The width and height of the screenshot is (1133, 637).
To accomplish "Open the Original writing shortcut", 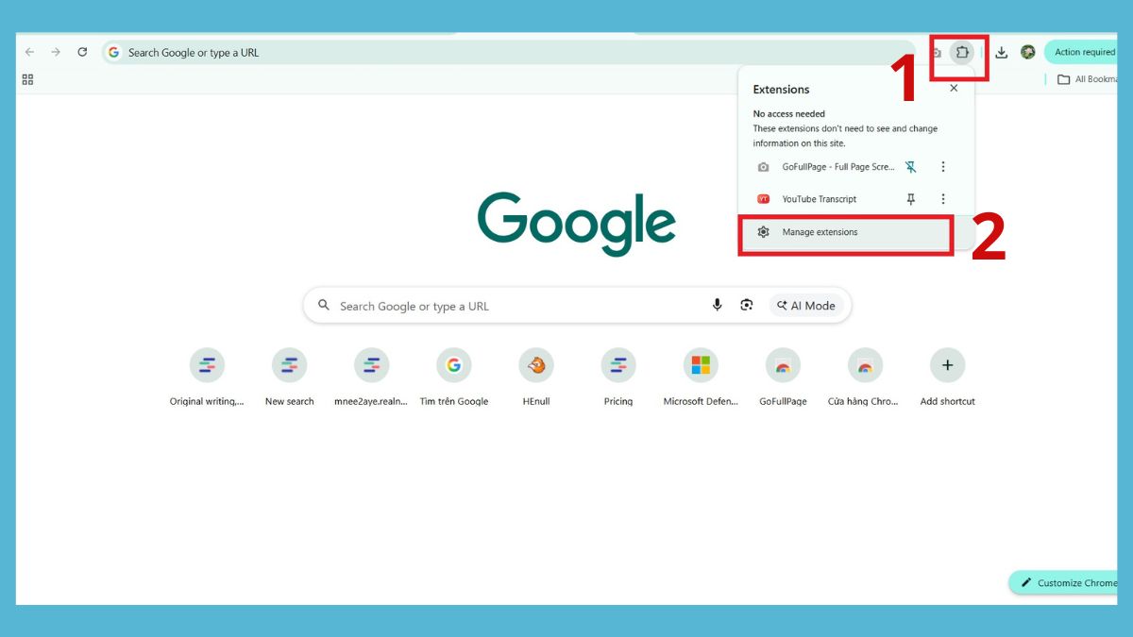I will pyautogui.click(x=207, y=377).
